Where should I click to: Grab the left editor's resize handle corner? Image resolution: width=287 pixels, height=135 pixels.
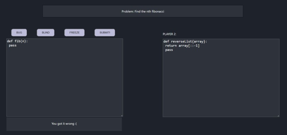click(122, 115)
